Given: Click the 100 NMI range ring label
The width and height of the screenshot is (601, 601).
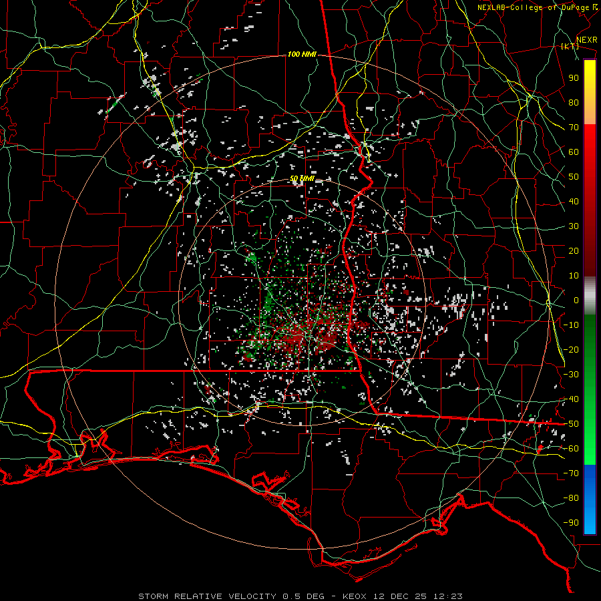Looking at the screenshot, I should click(x=302, y=55).
